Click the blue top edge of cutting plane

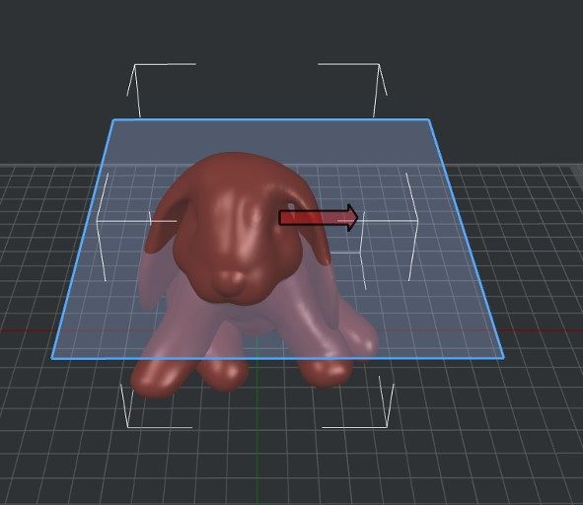pos(270,119)
